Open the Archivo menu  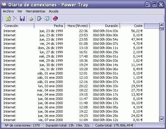pos(8,11)
